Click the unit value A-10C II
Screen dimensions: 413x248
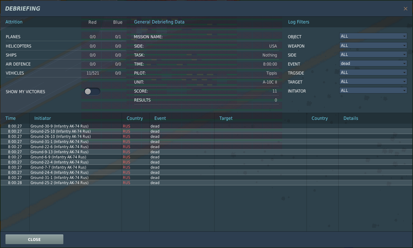[270, 82]
